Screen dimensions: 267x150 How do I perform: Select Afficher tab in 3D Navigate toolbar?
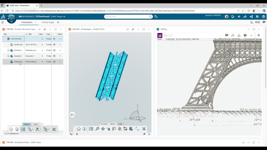[113, 124]
